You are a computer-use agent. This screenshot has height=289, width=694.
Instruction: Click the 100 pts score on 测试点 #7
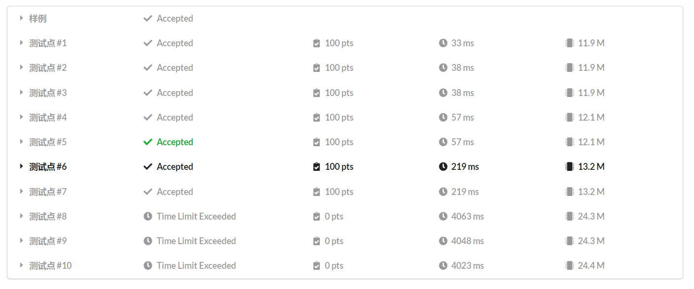(339, 192)
